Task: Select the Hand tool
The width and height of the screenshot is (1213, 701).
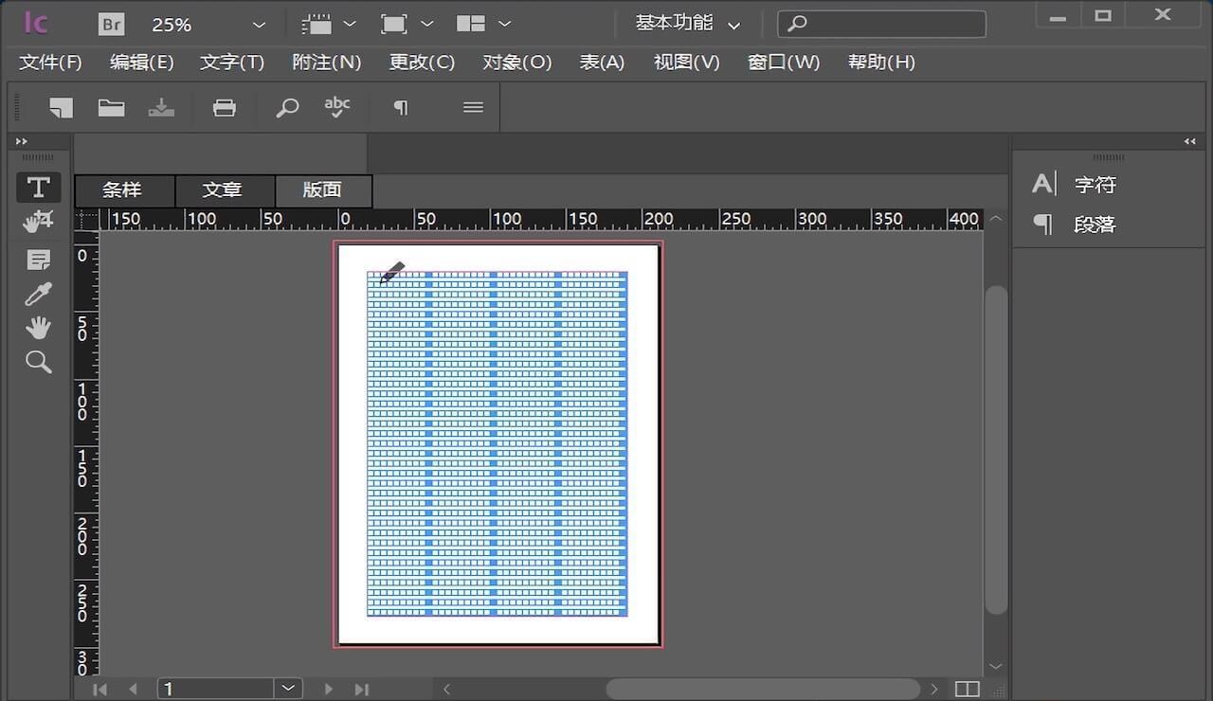Action: (38, 328)
